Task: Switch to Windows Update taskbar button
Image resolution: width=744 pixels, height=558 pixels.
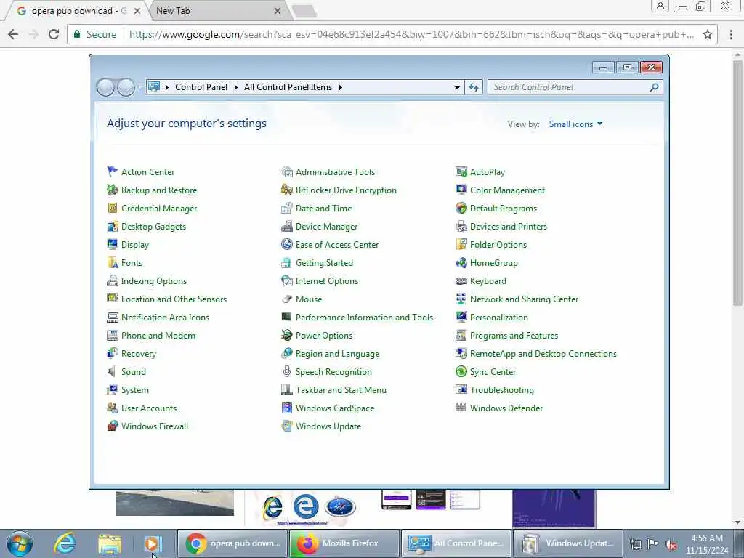Action: click(567, 543)
